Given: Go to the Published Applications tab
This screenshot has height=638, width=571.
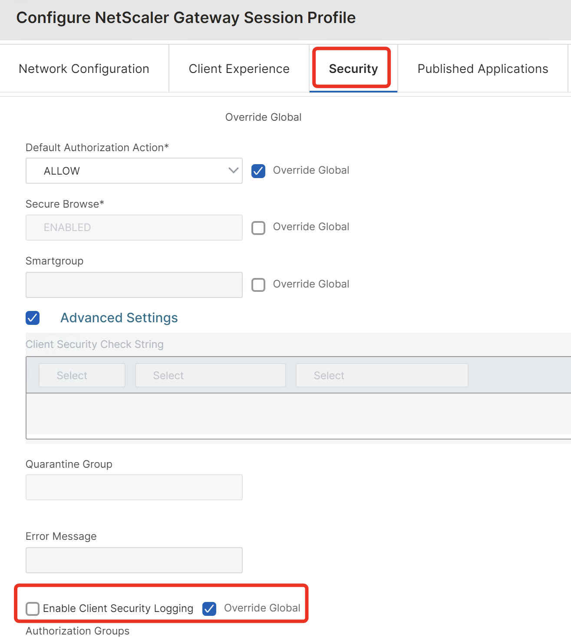Looking at the screenshot, I should 483,69.
